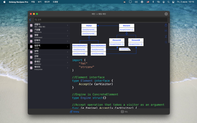Click the pink icon of 중재인 Mediator row
This screenshot has height=123, width=197.
point(31,62)
